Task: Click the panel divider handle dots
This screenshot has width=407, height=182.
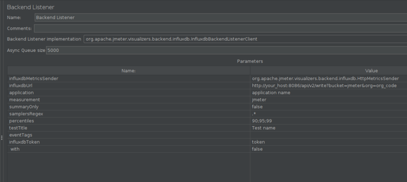Action: pyautogui.click(x=2, y=138)
